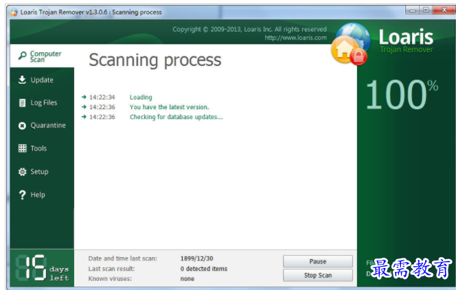Click the "Known viruses:" label
This screenshot has width=456, height=290.
point(110,278)
